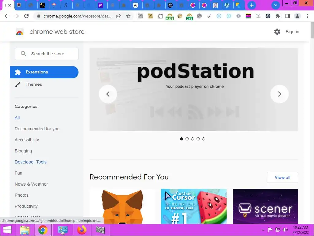Open the Scener virtual movie theater card

tap(265, 206)
